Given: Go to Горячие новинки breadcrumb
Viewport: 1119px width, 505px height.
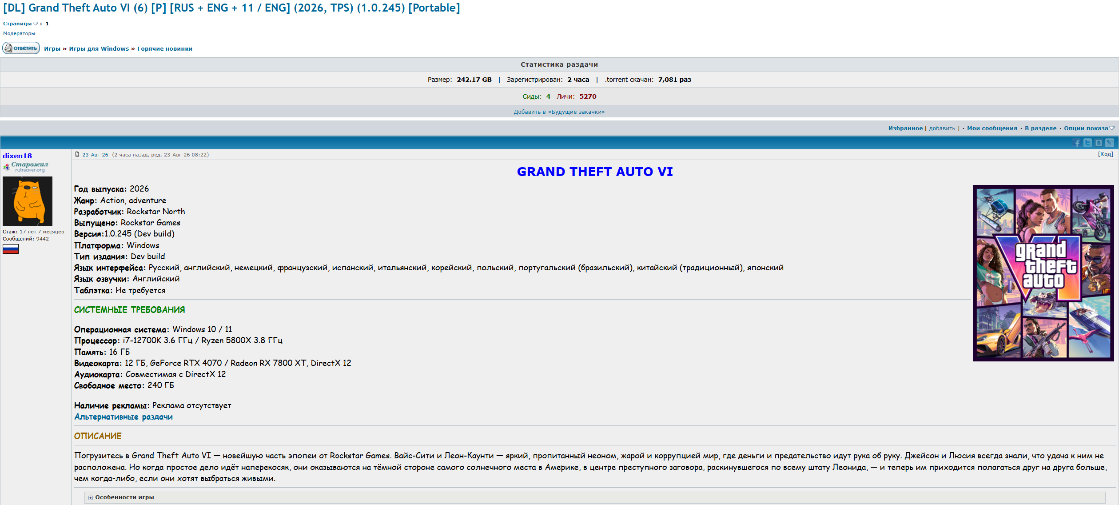Looking at the screenshot, I should [165, 49].
